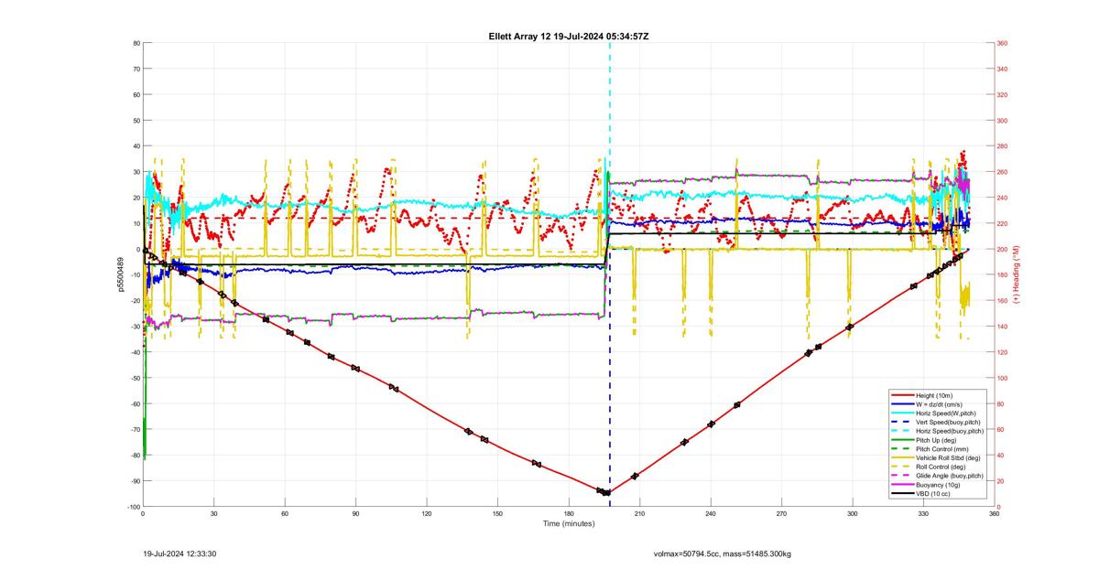1099x569 pixels.
Task: Click right heading axis tick label '200'
Action: point(1004,249)
